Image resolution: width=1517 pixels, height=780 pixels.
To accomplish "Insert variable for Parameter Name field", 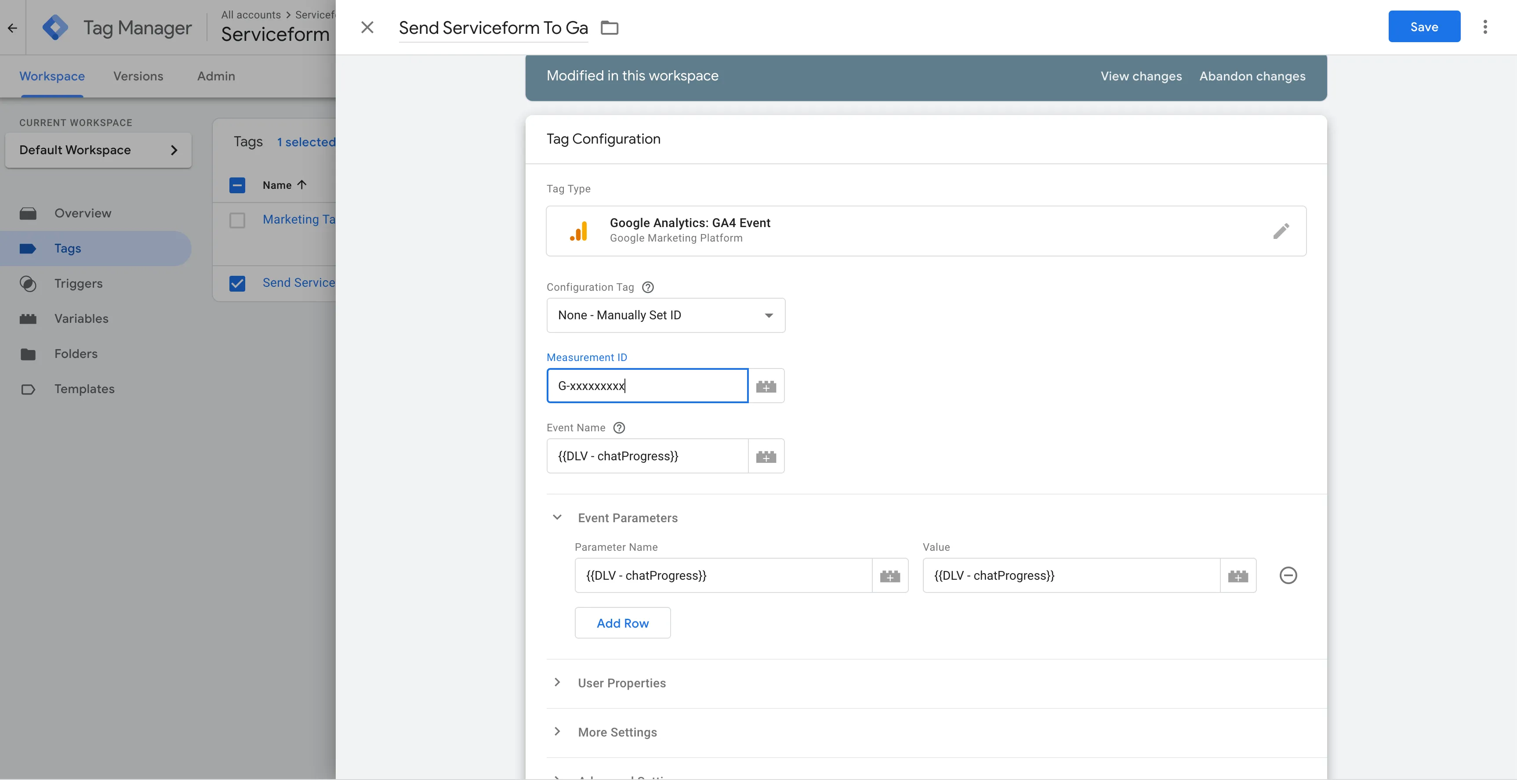I will 889,576.
